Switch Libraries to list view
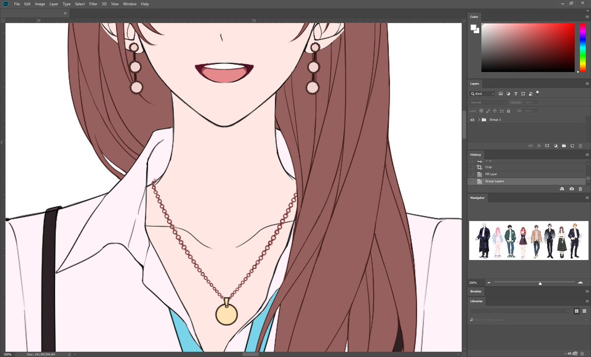This screenshot has width=591, height=357. point(584,311)
